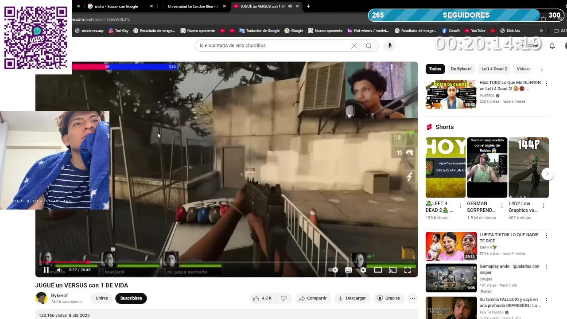Screen dimensions: 567x319
Task: Open the German sorprendido short thumbnail
Action: point(487,167)
